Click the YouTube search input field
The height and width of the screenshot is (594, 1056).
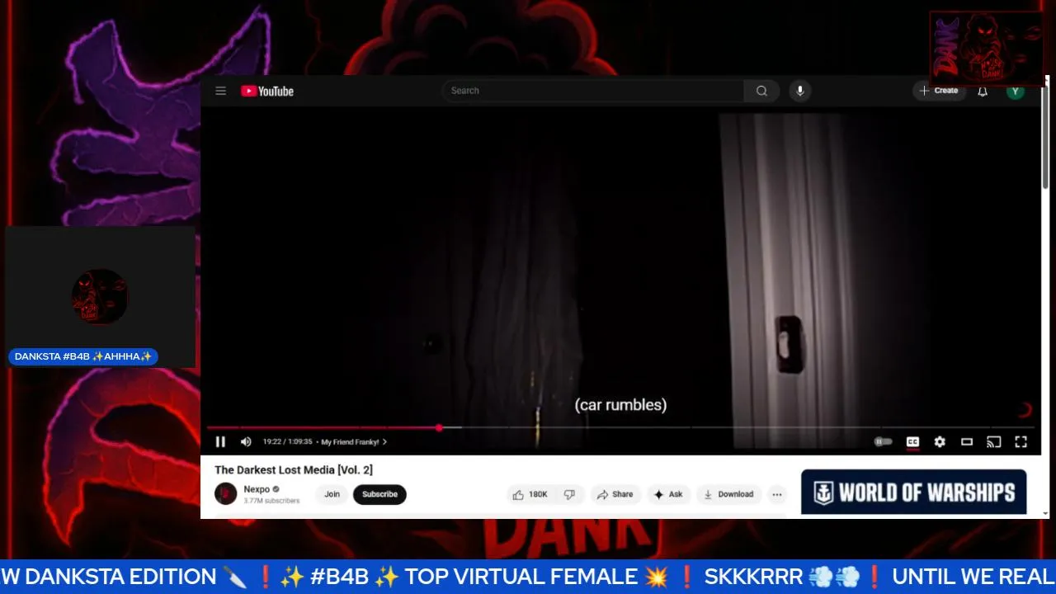pos(593,91)
